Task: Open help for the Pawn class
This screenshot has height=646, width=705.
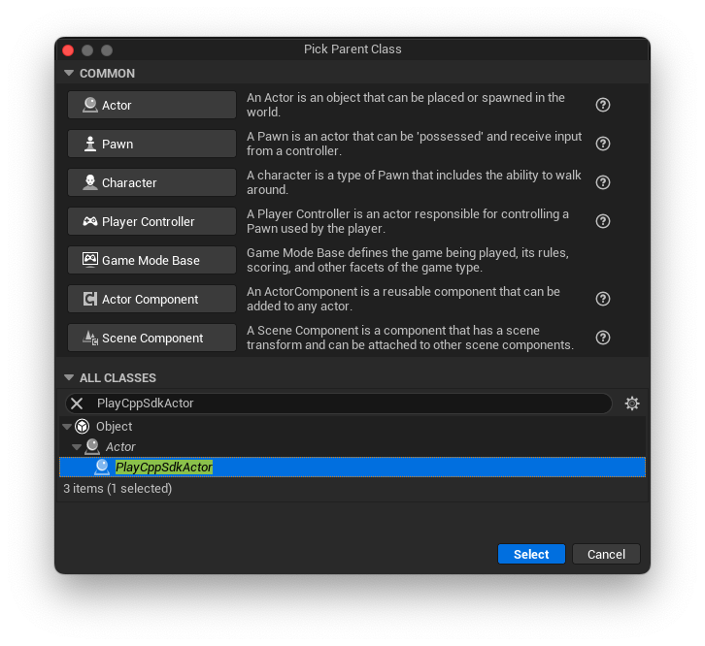Action: coord(602,144)
